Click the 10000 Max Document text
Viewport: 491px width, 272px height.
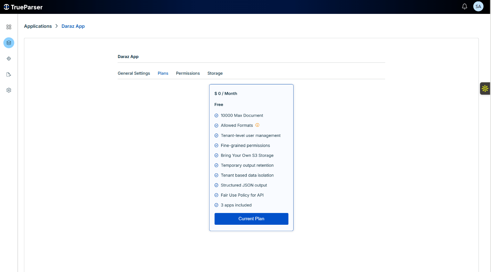(242, 115)
